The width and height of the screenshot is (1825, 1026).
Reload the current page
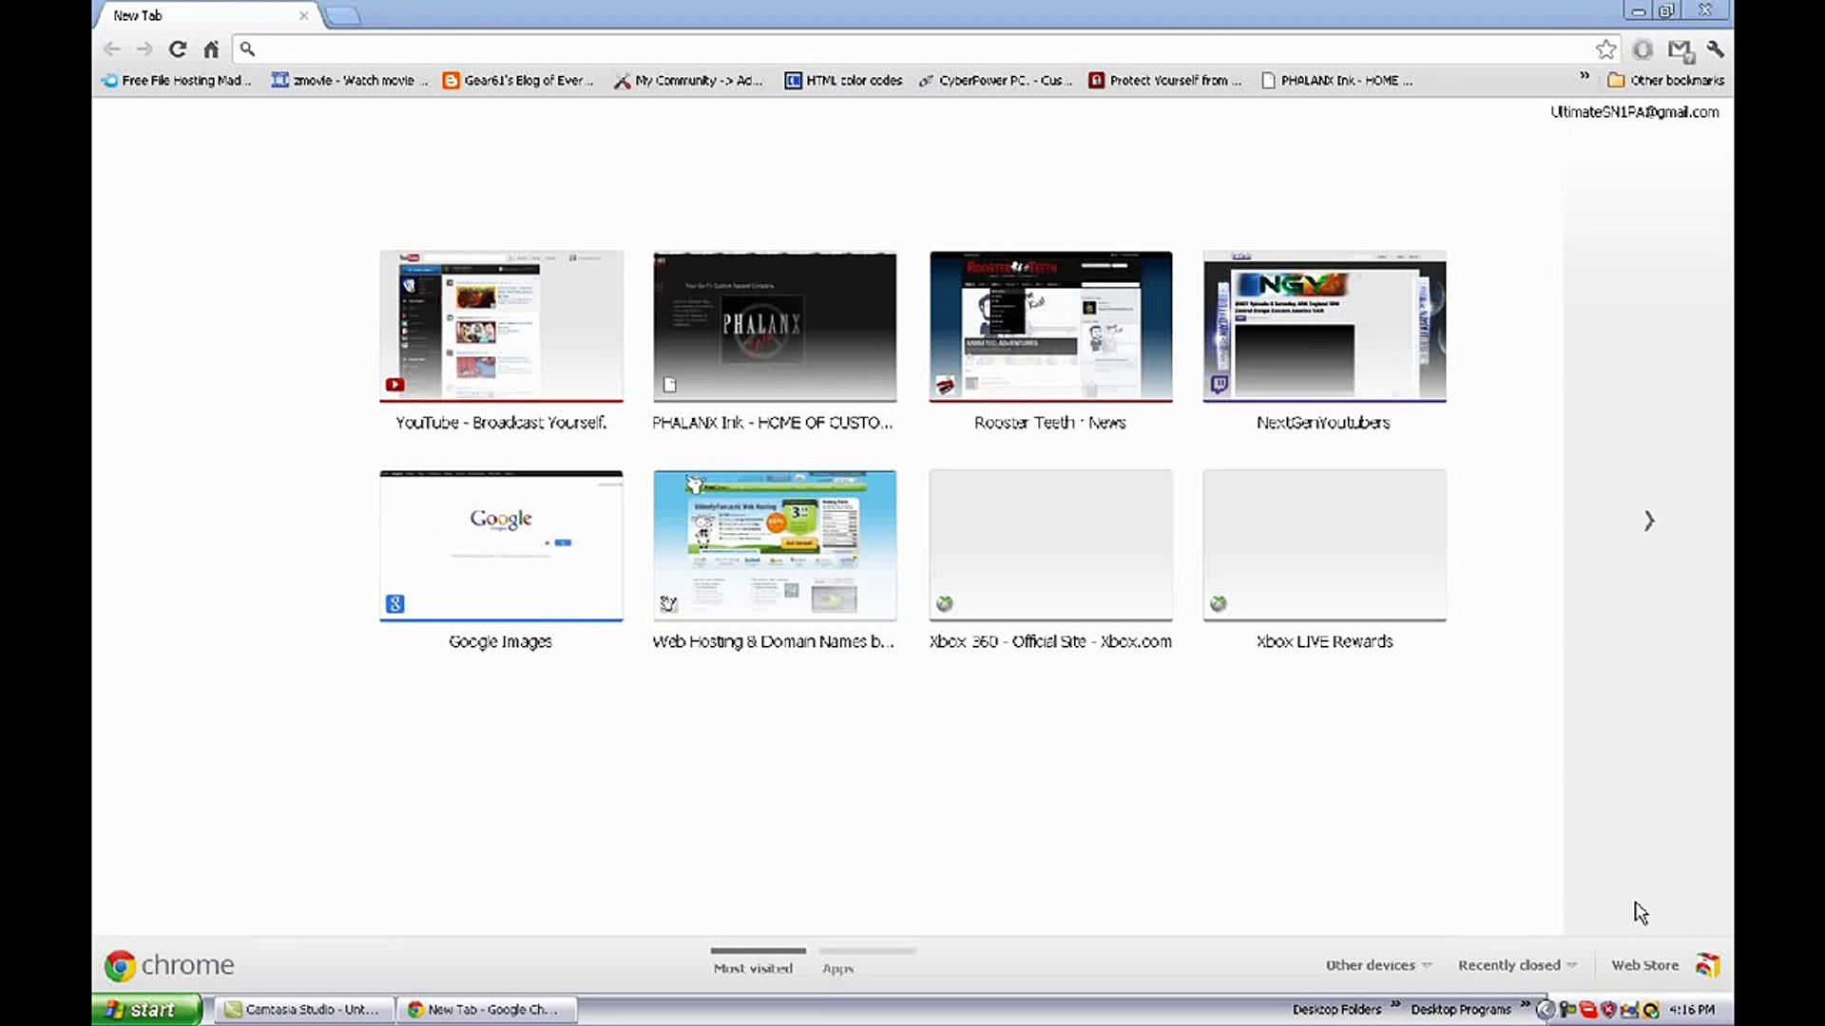pyautogui.click(x=178, y=49)
